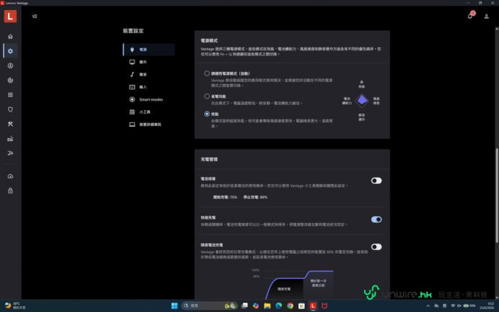Open the circular icon below settings gear
This screenshot has height=312, width=499.
(x=10, y=66)
